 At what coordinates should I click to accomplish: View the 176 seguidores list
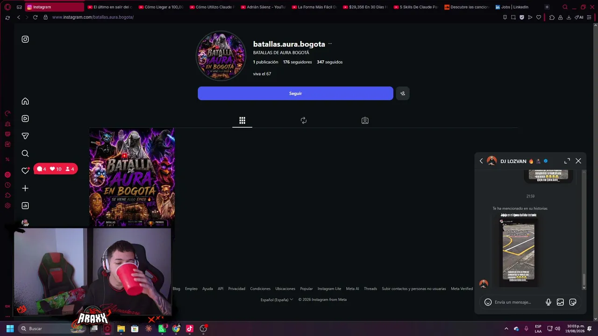point(297,62)
